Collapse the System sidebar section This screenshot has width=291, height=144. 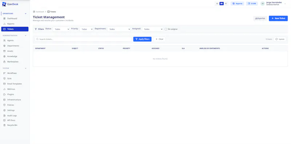click(x=25, y=68)
